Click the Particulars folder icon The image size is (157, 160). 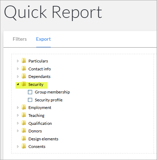tap(24, 61)
